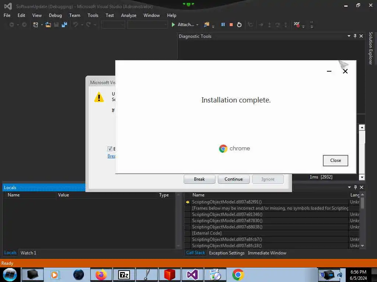Click Continue in the exception dialog

[x=233, y=179]
